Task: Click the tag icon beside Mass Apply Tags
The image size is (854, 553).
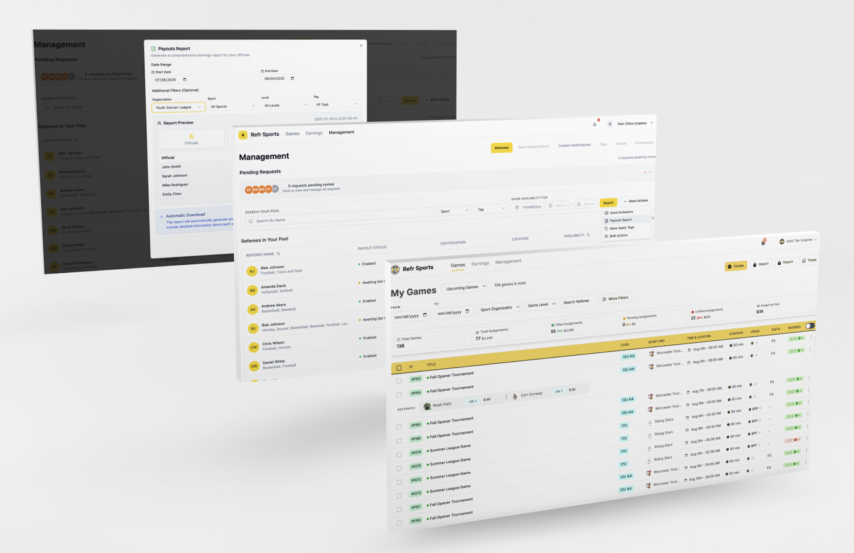Action: point(606,228)
